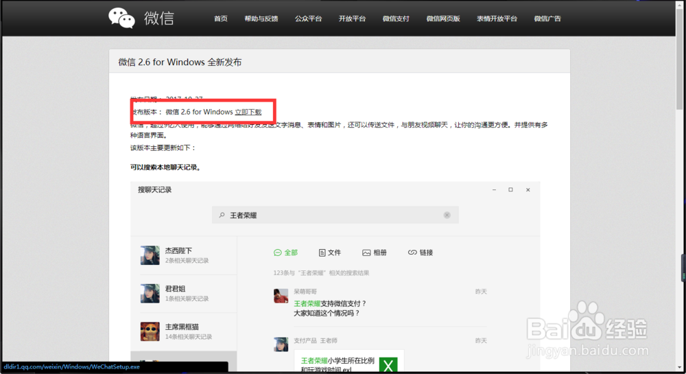Image resolution: width=686 pixels, height=374 pixels.
Task: Click the page vertical scrollbar thumb
Action: pyautogui.click(x=679, y=60)
